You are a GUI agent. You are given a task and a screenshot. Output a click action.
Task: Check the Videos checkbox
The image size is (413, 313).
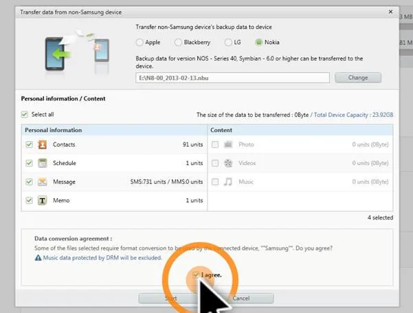[x=215, y=163]
